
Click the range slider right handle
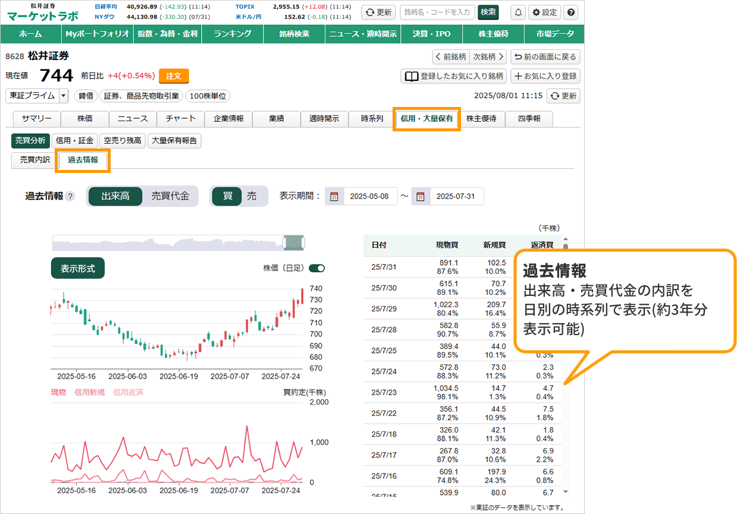302,242
